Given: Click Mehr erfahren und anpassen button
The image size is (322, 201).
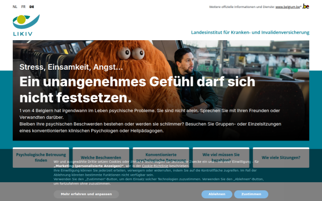Looking at the screenshot, I should 86,194.
